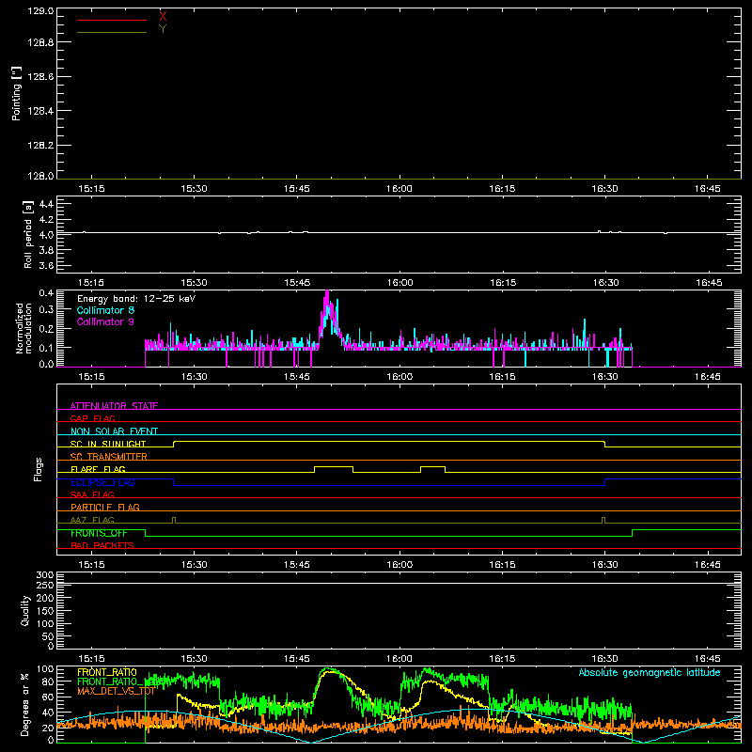Click the 'Flags' vertical axis title

39,469
